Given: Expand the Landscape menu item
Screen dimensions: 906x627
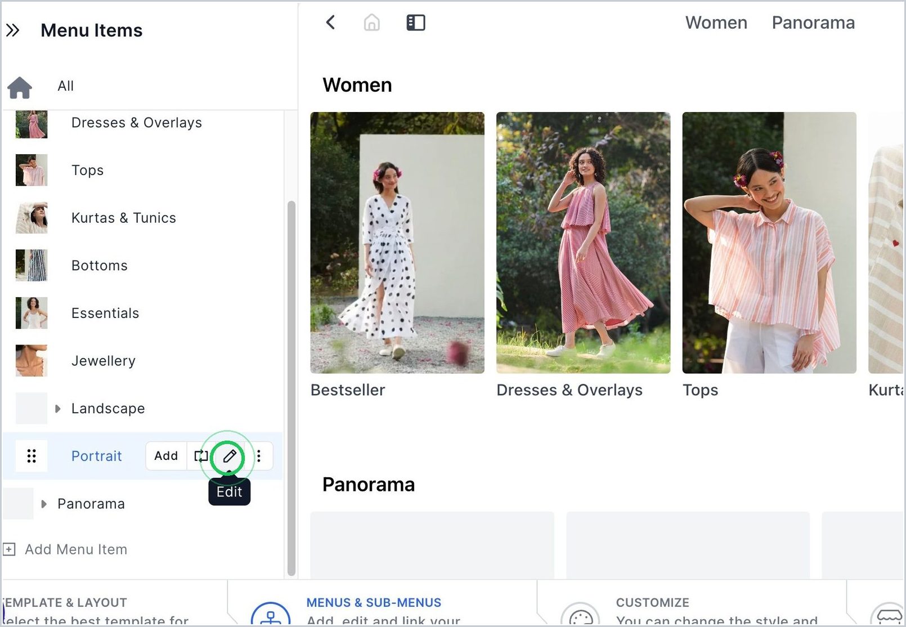Looking at the screenshot, I should tap(57, 409).
